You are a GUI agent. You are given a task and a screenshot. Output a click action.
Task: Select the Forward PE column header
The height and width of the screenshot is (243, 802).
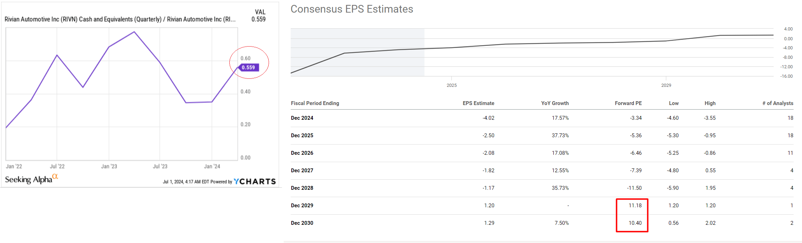point(628,103)
